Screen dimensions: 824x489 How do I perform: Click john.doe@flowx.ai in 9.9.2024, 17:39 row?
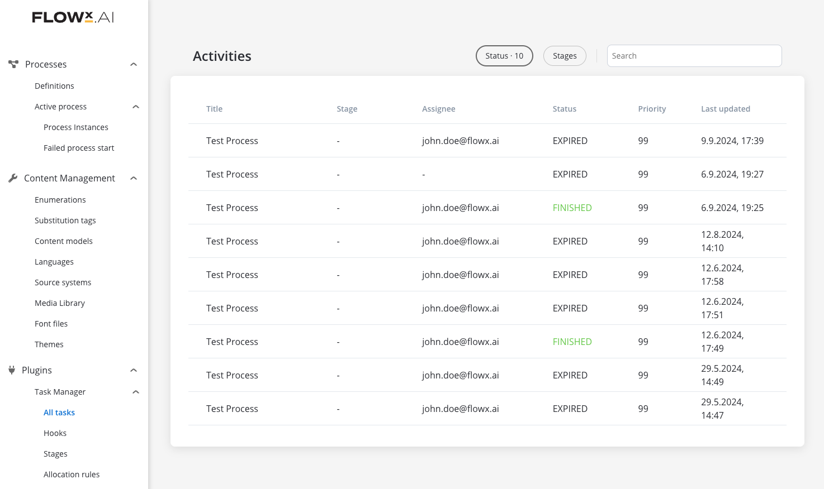[x=460, y=141]
